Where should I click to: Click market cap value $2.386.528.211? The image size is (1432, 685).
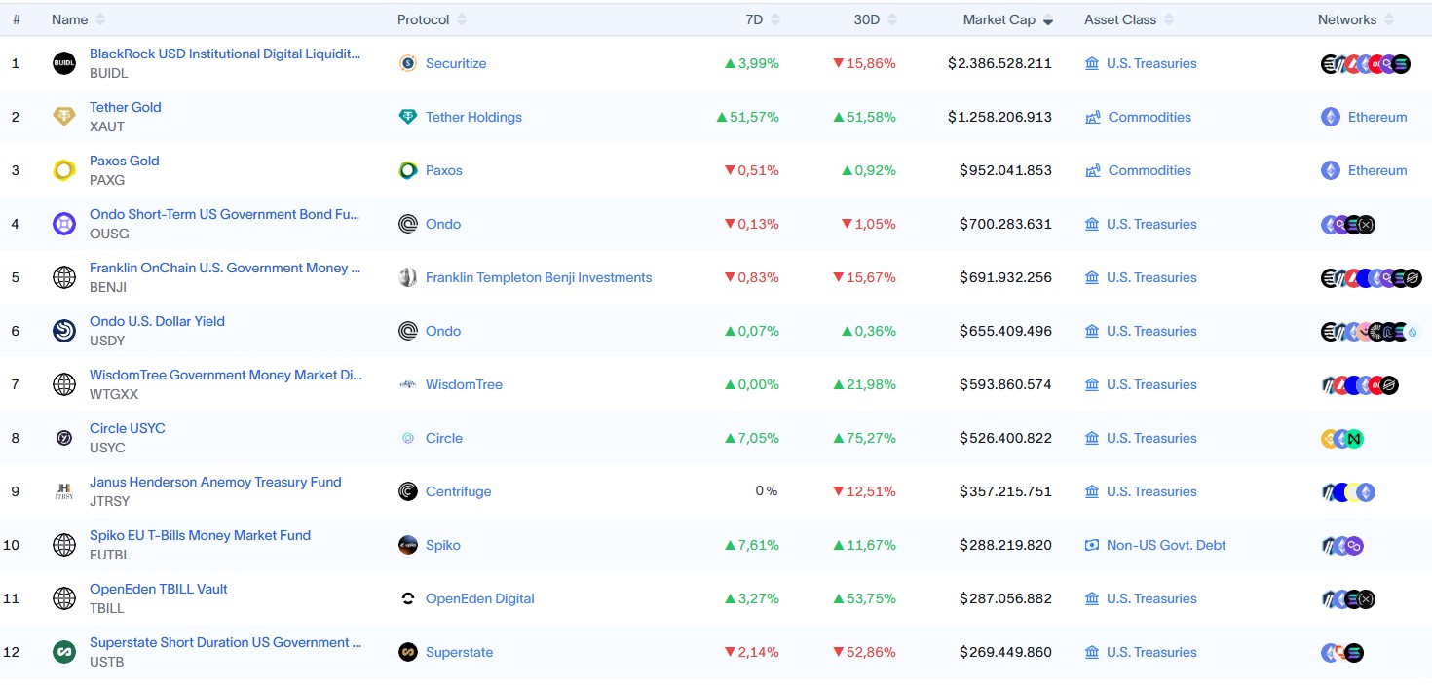pos(999,63)
